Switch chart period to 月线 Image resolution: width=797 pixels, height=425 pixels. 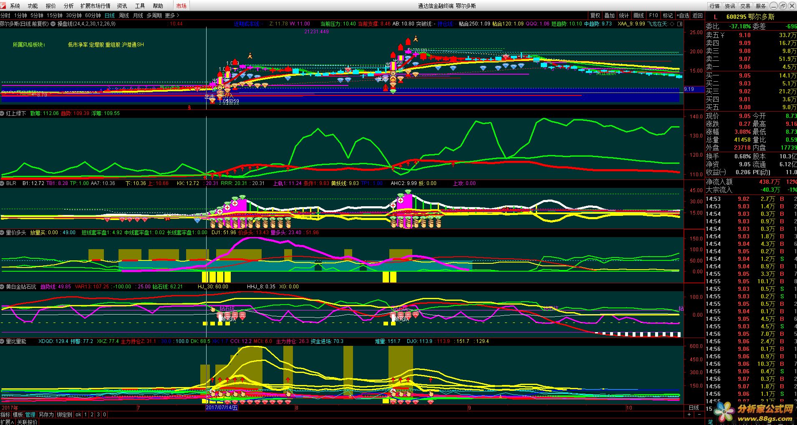point(138,15)
